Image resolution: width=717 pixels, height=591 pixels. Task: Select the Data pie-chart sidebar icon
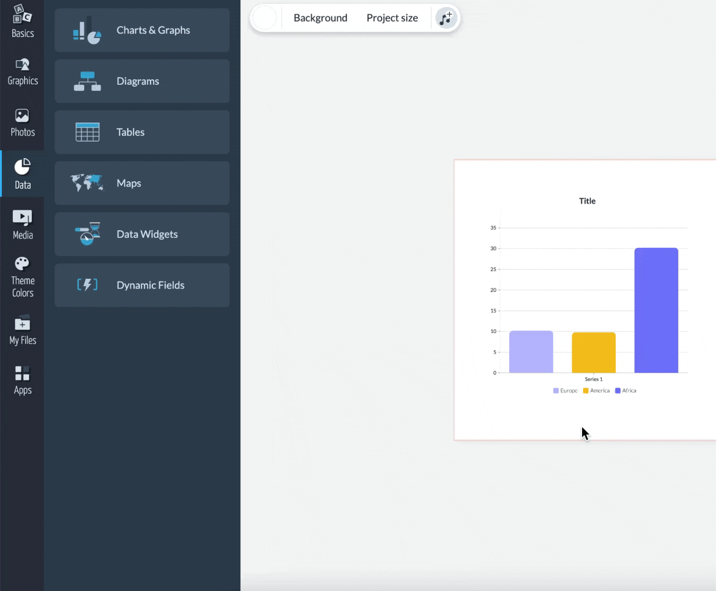22,174
